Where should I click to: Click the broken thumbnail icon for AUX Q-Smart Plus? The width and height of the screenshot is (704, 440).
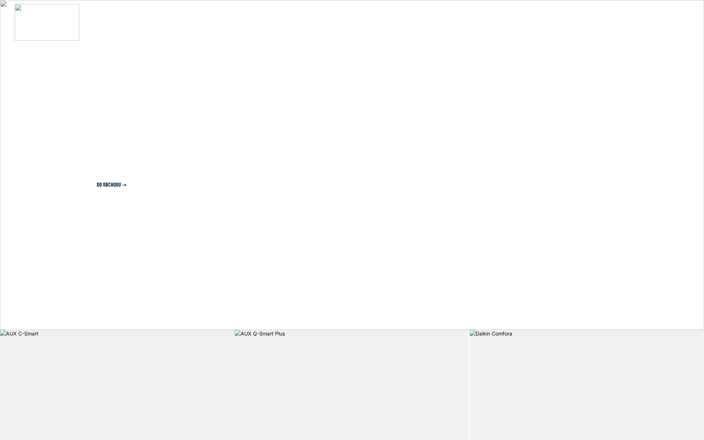point(237,334)
